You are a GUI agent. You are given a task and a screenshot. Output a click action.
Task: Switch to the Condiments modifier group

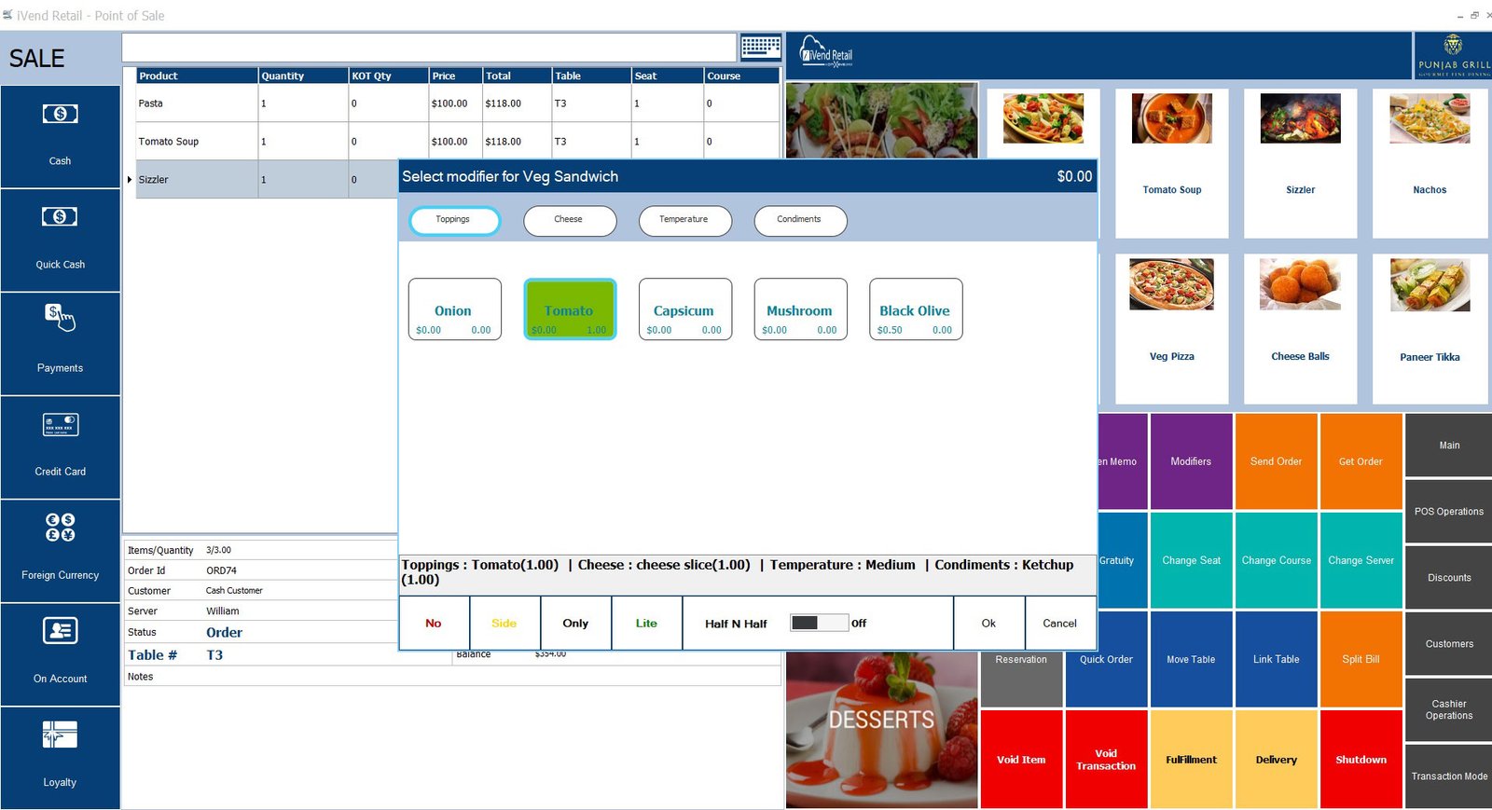point(800,220)
